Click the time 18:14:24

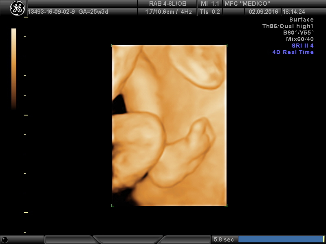click(x=293, y=12)
